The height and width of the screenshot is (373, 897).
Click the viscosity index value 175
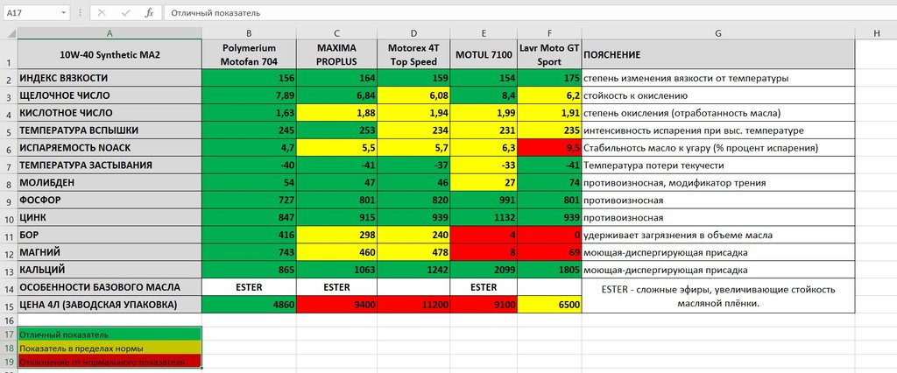click(x=549, y=78)
